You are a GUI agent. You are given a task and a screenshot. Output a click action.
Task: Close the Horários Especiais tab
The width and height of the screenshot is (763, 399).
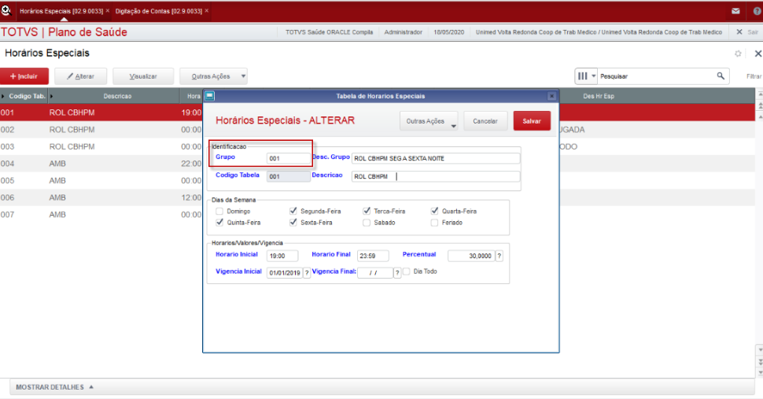click(x=108, y=11)
